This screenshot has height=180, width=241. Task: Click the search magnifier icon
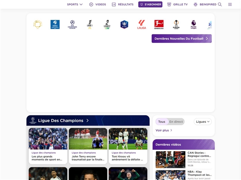click(220, 4)
